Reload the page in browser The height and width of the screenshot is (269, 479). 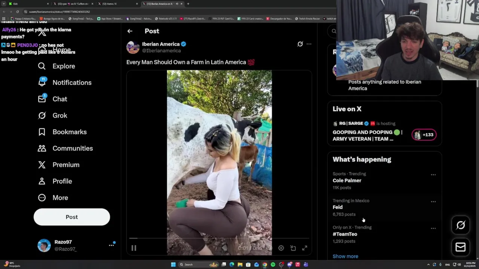coord(17,12)
